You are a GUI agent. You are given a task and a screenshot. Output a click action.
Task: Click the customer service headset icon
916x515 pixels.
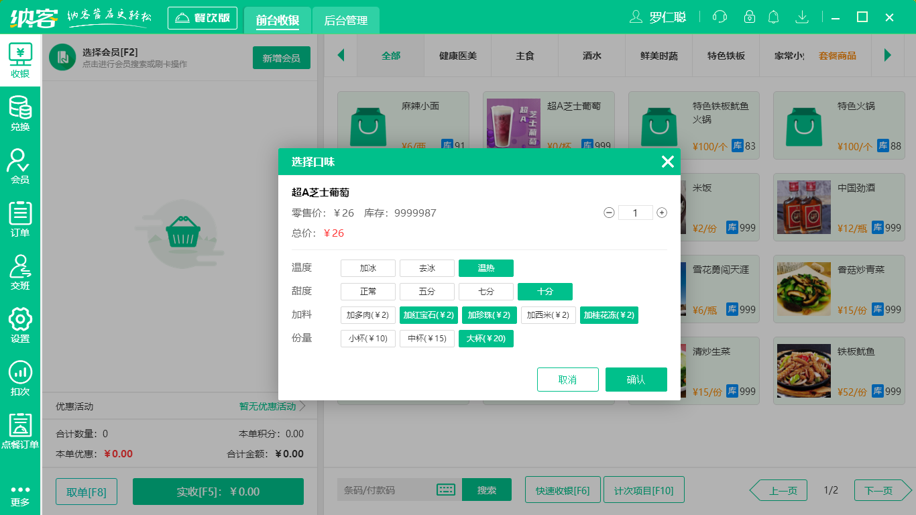tap(720, 17)
